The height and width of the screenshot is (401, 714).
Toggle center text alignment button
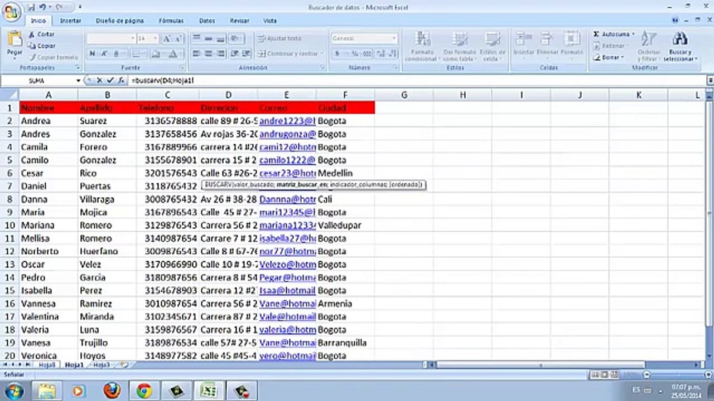click(x=208, y=53)
